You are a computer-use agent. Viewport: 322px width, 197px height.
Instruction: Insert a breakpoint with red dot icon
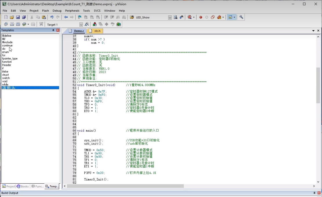pos(201,17)
